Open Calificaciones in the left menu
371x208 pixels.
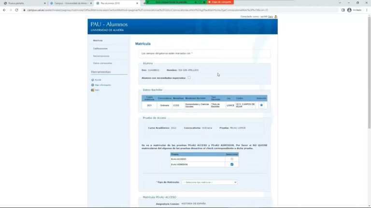pos(100,49)
